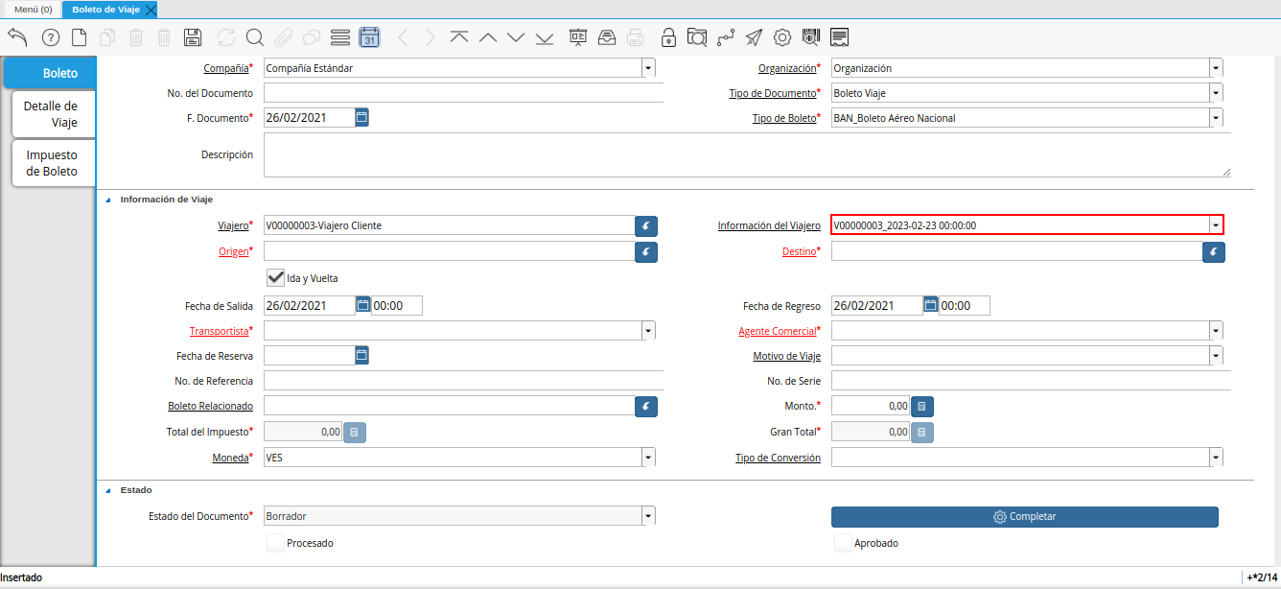Click the magnifying glass find icon

click(254, 37)
